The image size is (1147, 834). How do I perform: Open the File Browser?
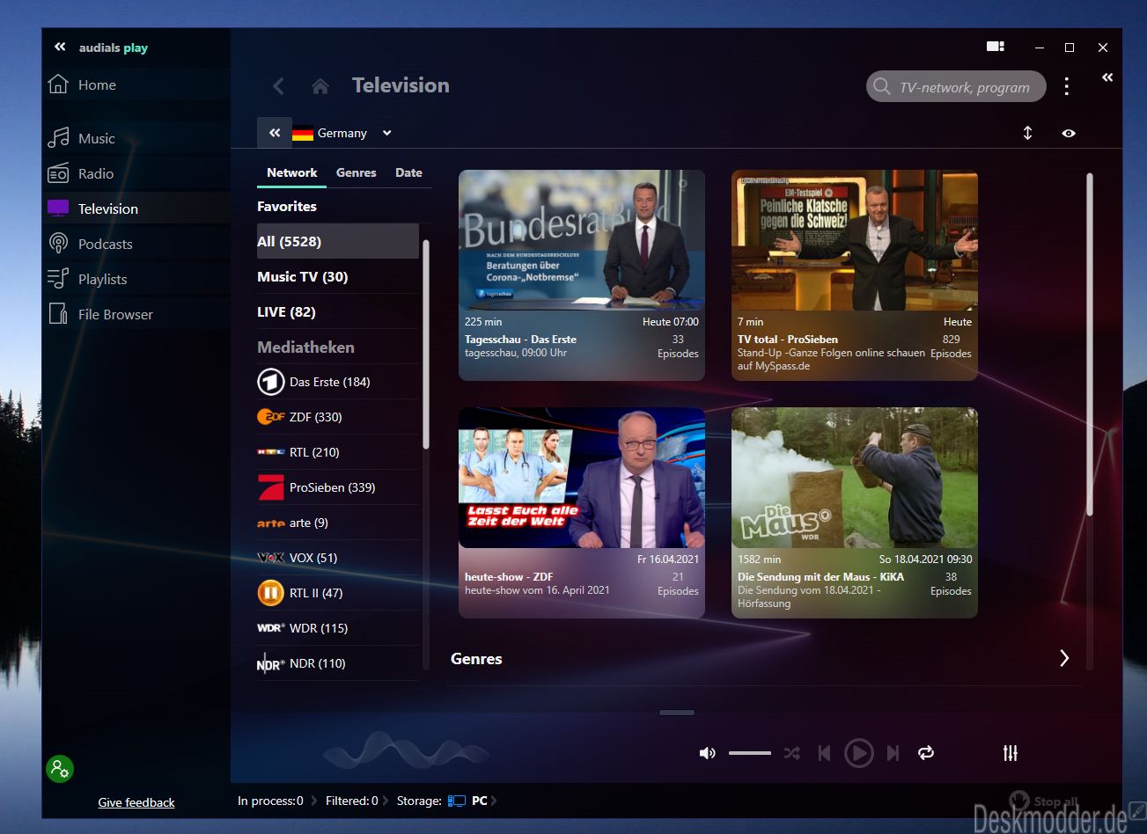tap(136, 314)
